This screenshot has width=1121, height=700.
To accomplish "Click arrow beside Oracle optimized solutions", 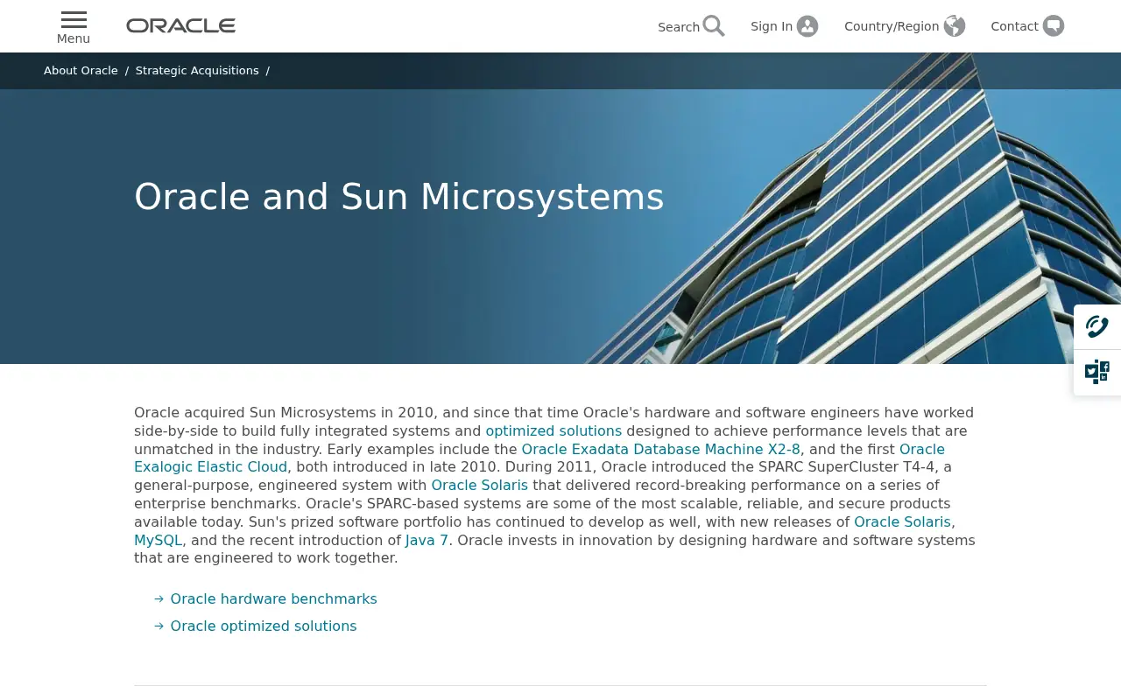I will (159, 626).
